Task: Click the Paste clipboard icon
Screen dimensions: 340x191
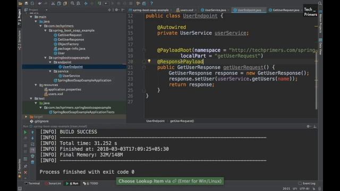Action: 65,4
